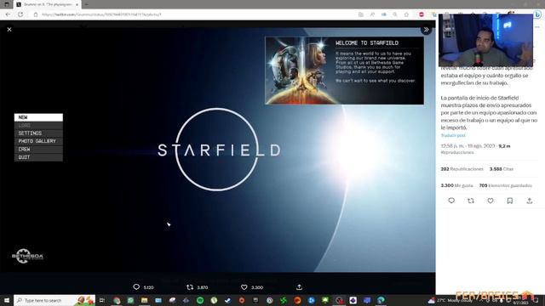Viewport: 545px width, 306px height.
Task: Open Microsoft Edge icon in the taskbar
Action: [x=381, y=300]
